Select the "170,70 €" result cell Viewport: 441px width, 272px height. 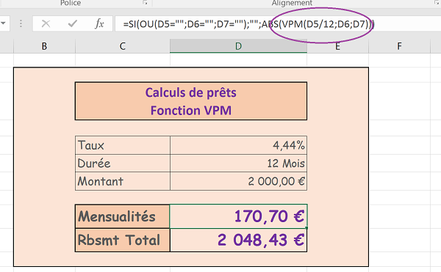click(x=238, y=216)
